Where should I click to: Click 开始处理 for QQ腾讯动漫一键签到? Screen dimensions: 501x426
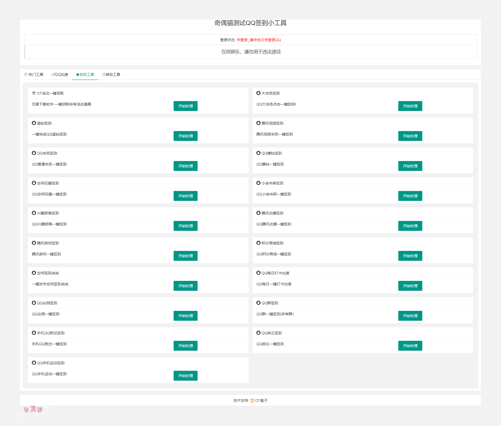coord(410,226)
